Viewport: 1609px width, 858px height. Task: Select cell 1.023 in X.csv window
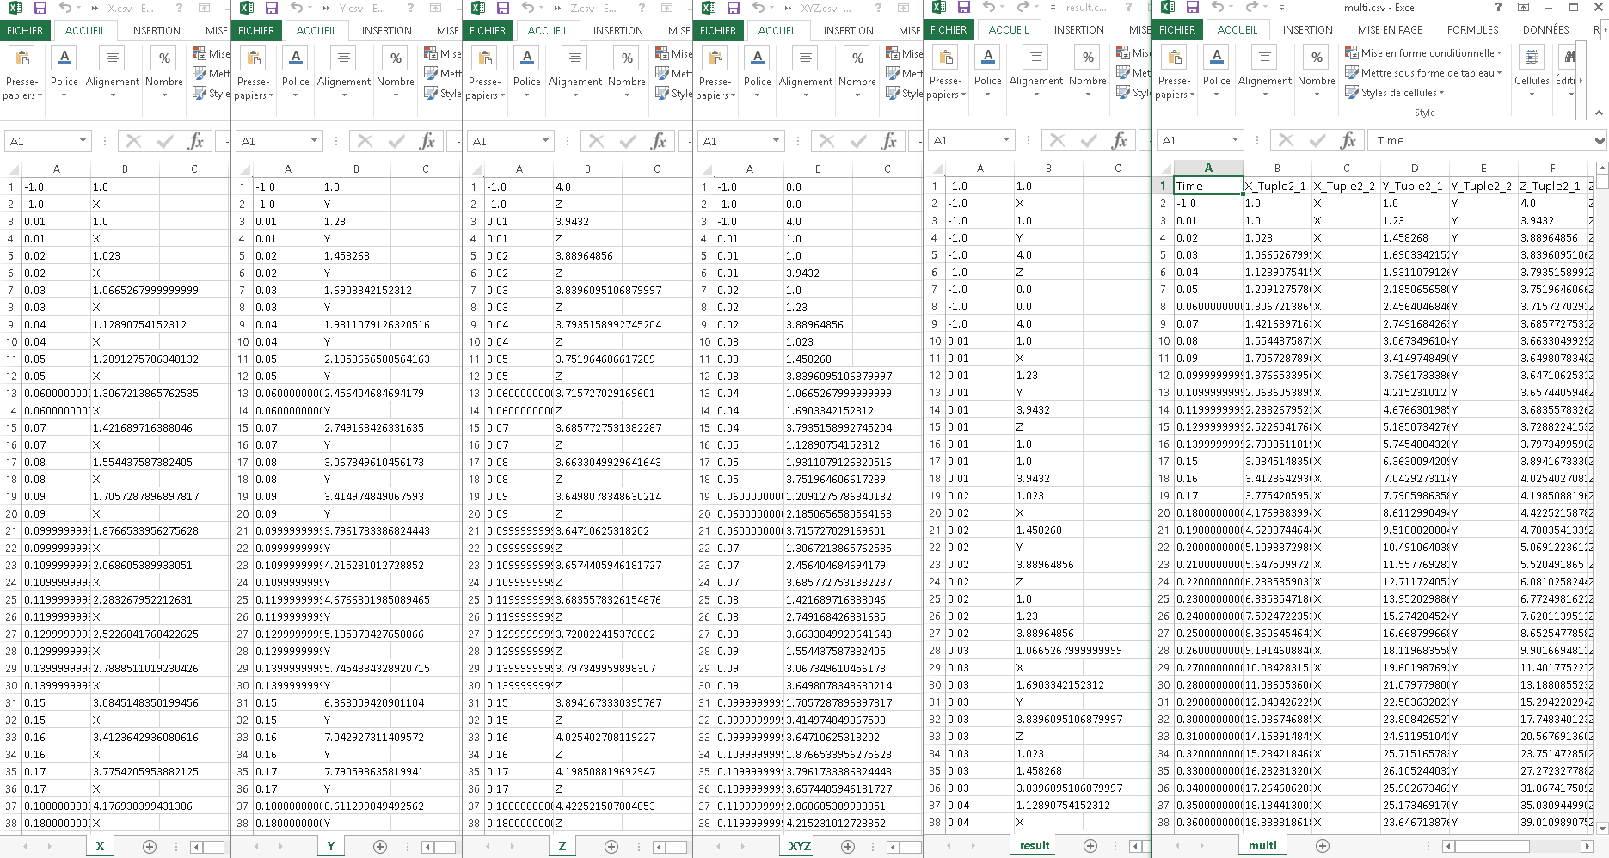[x=125, y=255]
